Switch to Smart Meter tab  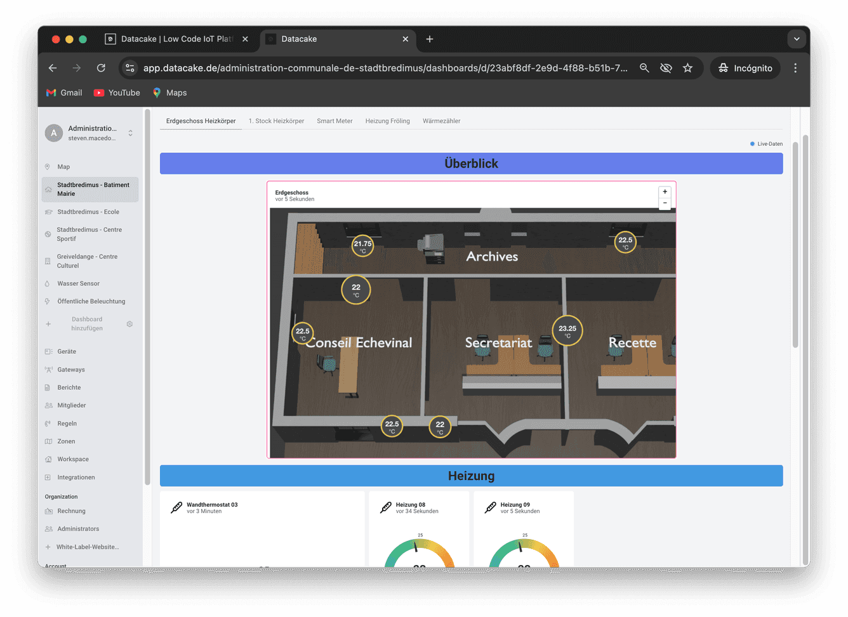[335, 121]
